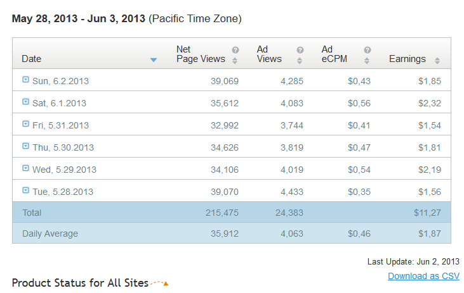
Task: Toggle Date column sort descending arrow
Action: click(154, 60)
